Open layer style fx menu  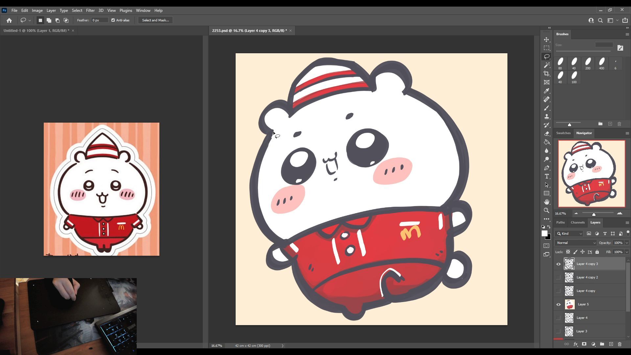pyautogui.click(x=575, y=344)
